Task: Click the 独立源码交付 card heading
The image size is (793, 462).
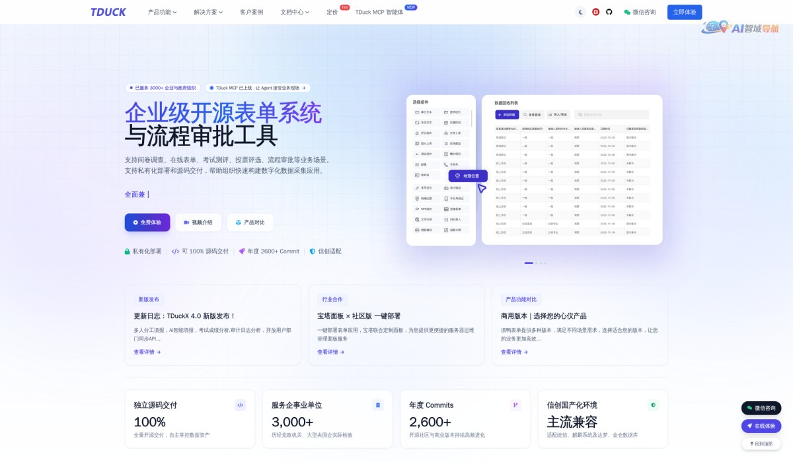Action: click(155, 405)
